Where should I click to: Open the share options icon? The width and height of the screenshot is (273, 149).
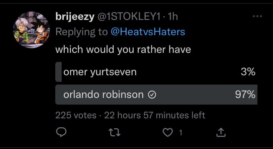point(221,133)
